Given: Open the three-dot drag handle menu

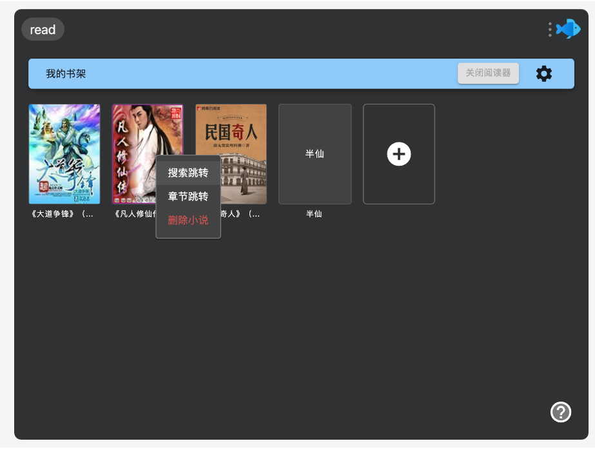Looking at the screenshot, I should click(550, 30).
